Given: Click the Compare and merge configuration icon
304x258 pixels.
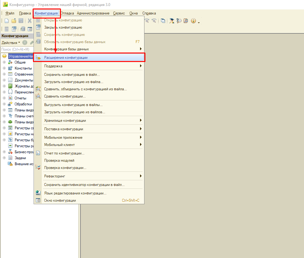Looking at the screenshot, I should [38, 89].
